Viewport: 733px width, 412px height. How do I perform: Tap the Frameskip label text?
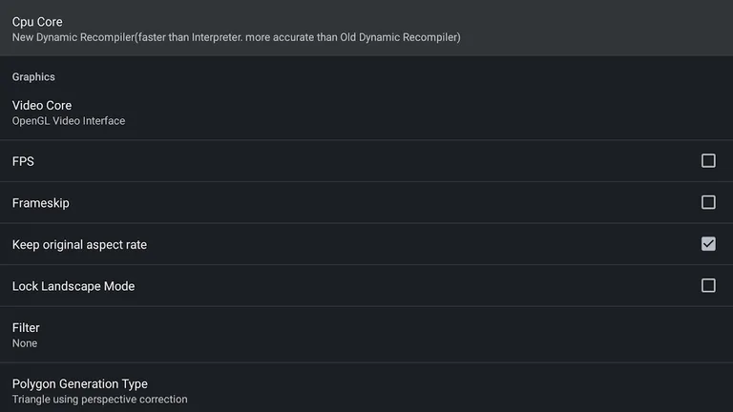click(x=41, y=203)
